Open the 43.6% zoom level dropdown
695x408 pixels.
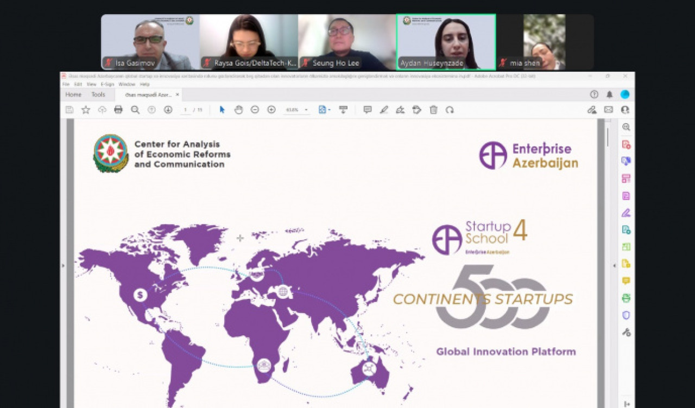click(296, 110)
